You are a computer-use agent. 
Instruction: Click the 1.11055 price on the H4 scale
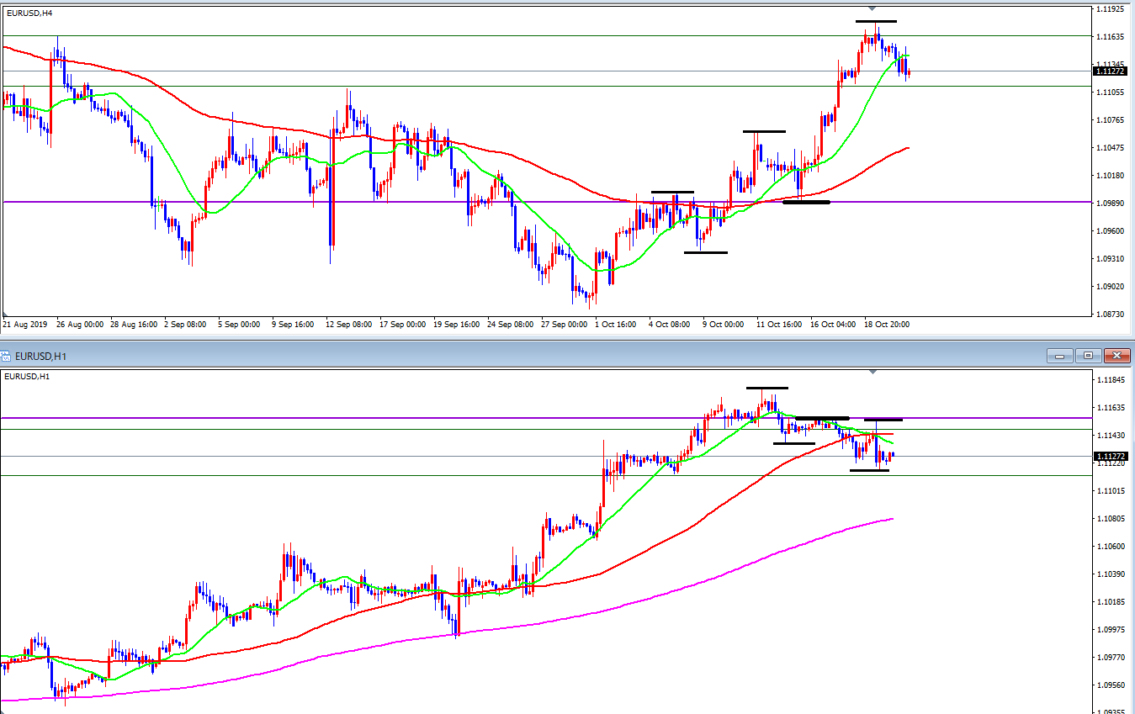1111,93
